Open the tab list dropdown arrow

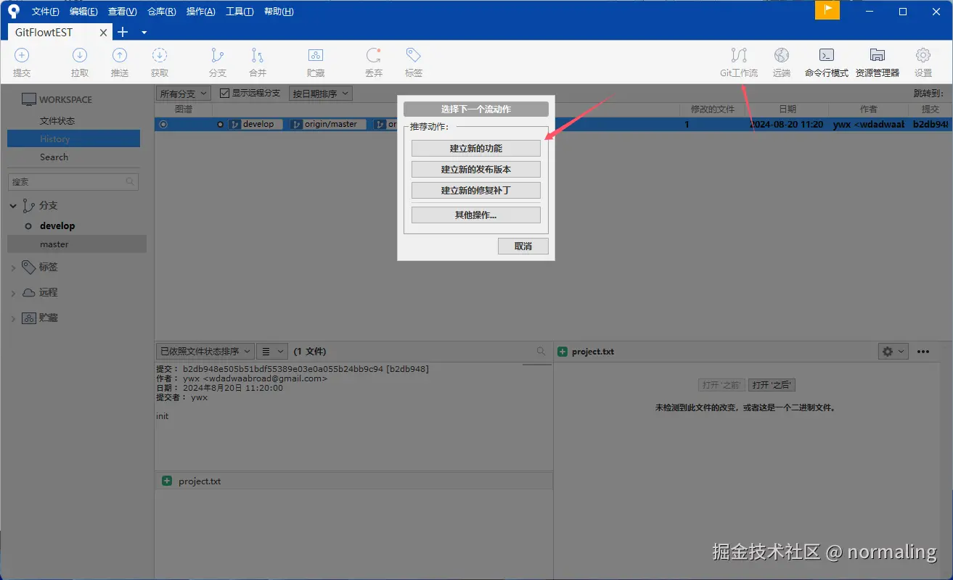click(144, 33)
